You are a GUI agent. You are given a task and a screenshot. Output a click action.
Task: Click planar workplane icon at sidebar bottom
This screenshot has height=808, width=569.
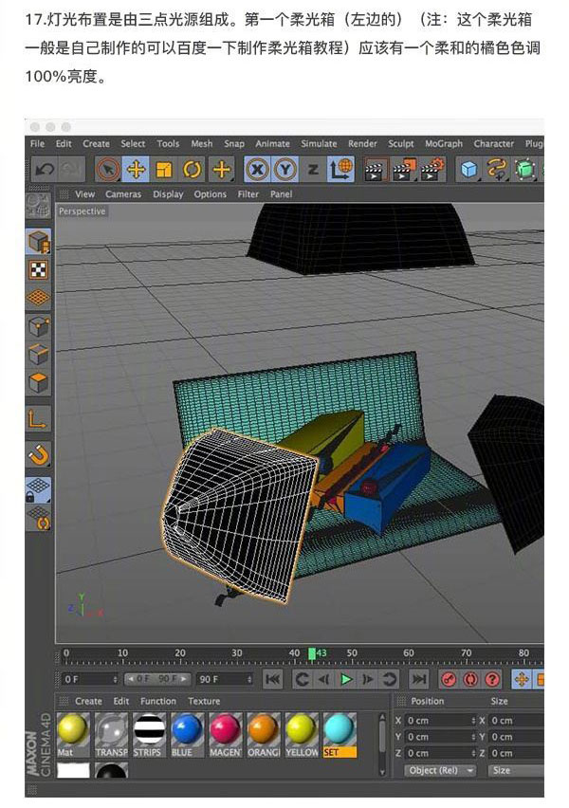pyautogui.click(x=39, y=518)
